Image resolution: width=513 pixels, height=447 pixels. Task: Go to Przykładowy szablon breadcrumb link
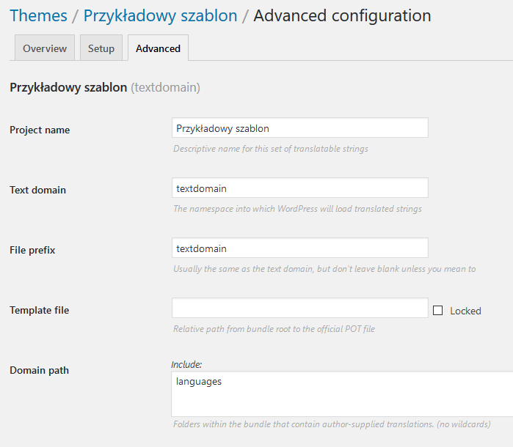(x=160, y=15)
